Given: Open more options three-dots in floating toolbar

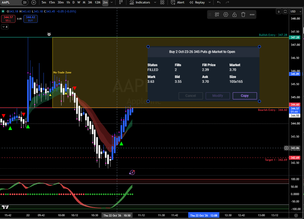Looking at the screenshot, I should [x=252, y=15].
